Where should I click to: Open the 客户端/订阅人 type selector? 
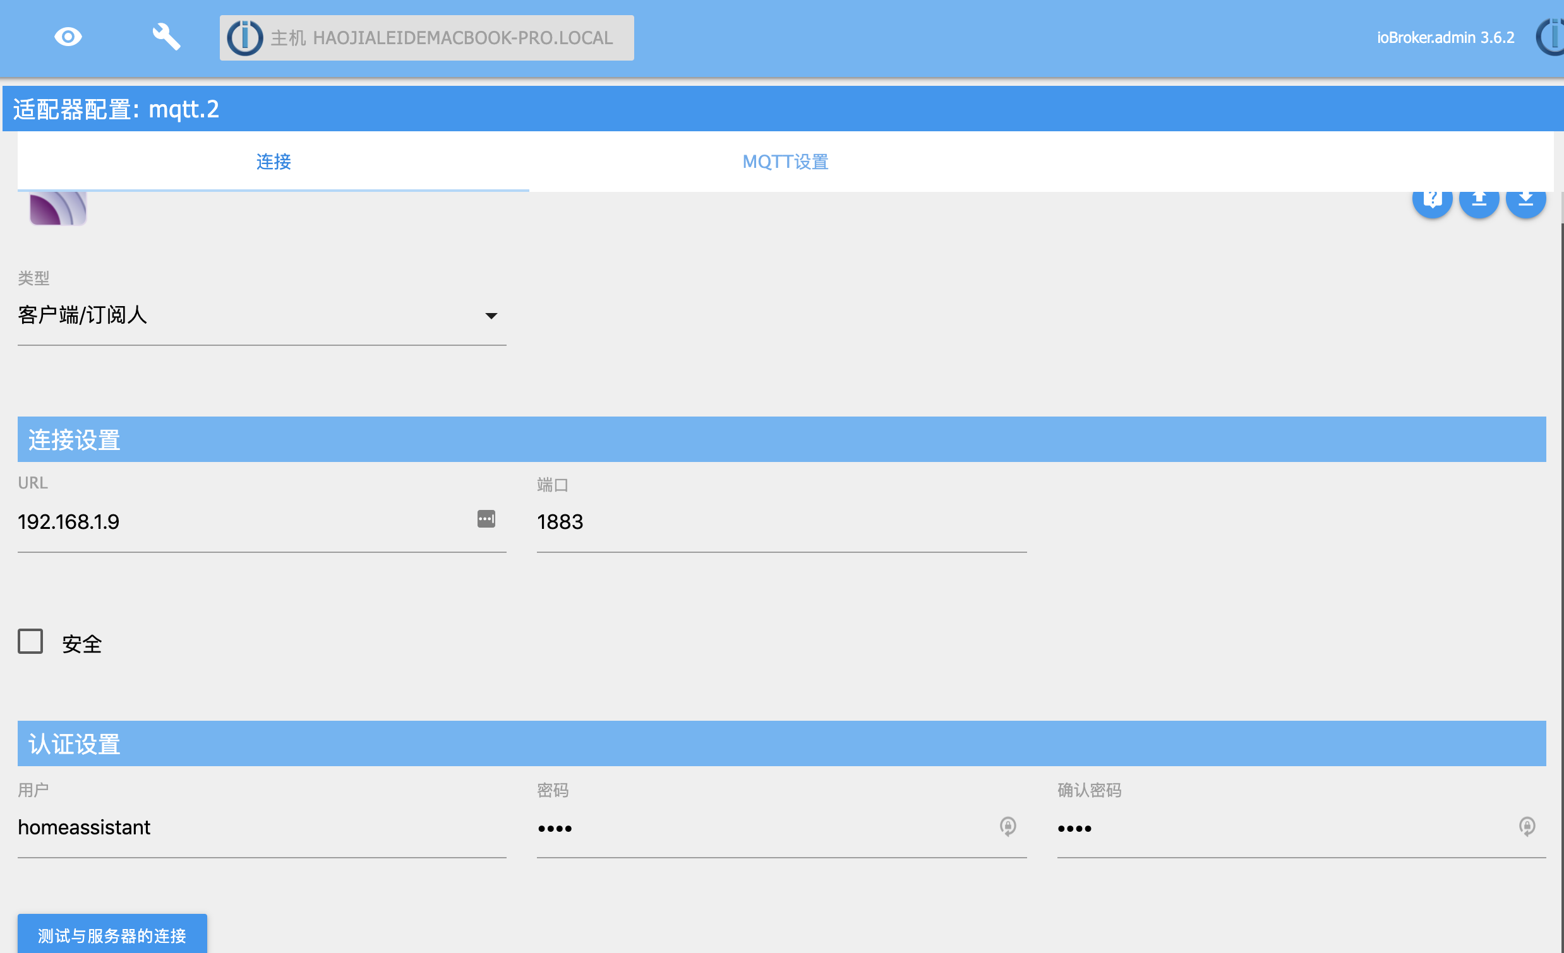(x=254, y=315)
